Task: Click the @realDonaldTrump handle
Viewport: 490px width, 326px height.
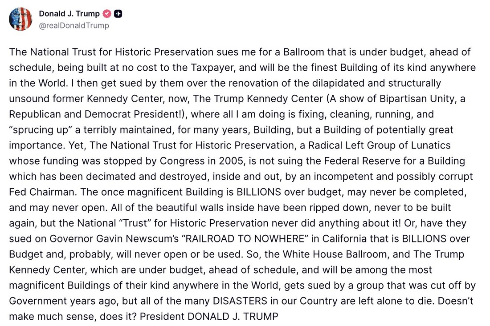Action: point(74,25)
